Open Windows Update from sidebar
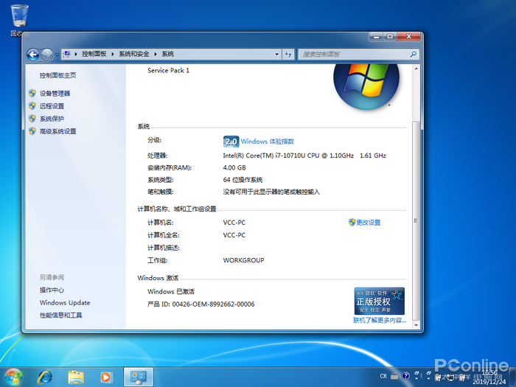Image resolution: width=516 pixels, height=387 pixels. [x=65, y=303]
